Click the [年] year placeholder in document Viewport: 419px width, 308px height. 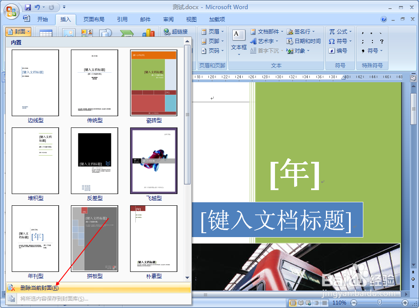(x=295, y=174)
